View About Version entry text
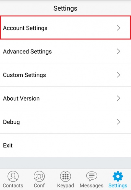Image resolution: width=131 pixels, height=190 pixels. click(21, 98)
